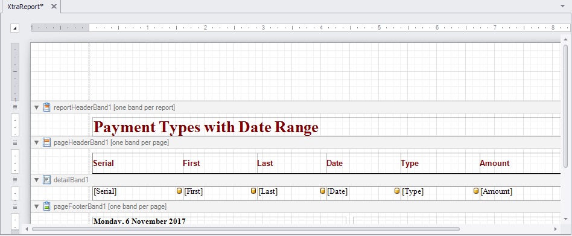Open the document tab list dropdown arrow
The height and width of the screenshot is (236, 572).
[563, 6]
